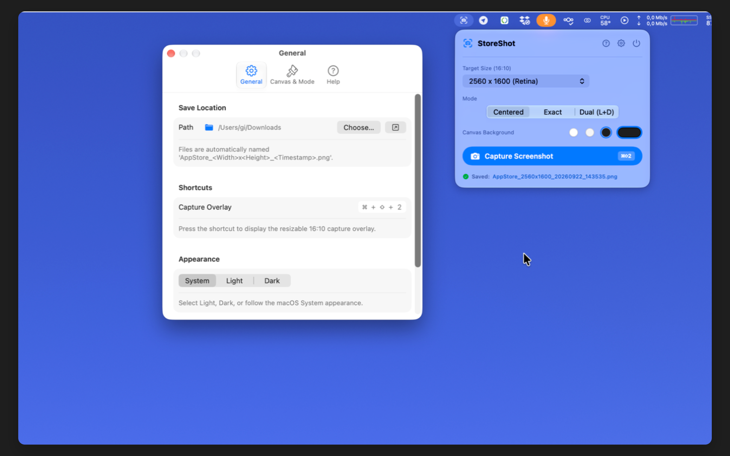
Task: Select the Exact mode
Action: click(552, 112)
